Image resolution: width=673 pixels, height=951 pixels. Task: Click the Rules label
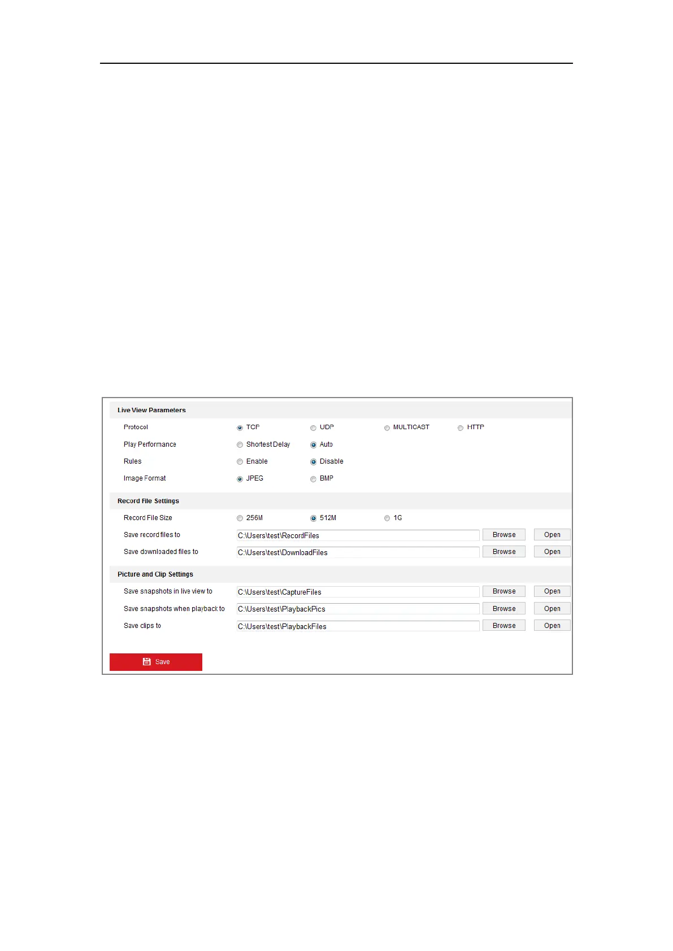pyautogui.click(x=133, y=461)
